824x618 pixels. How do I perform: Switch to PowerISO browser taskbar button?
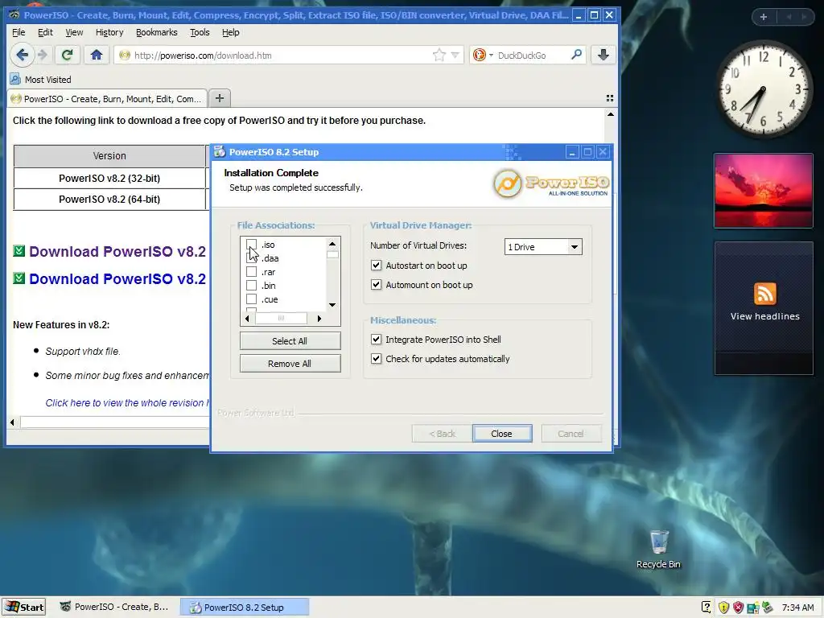click(x=114, y=607)
